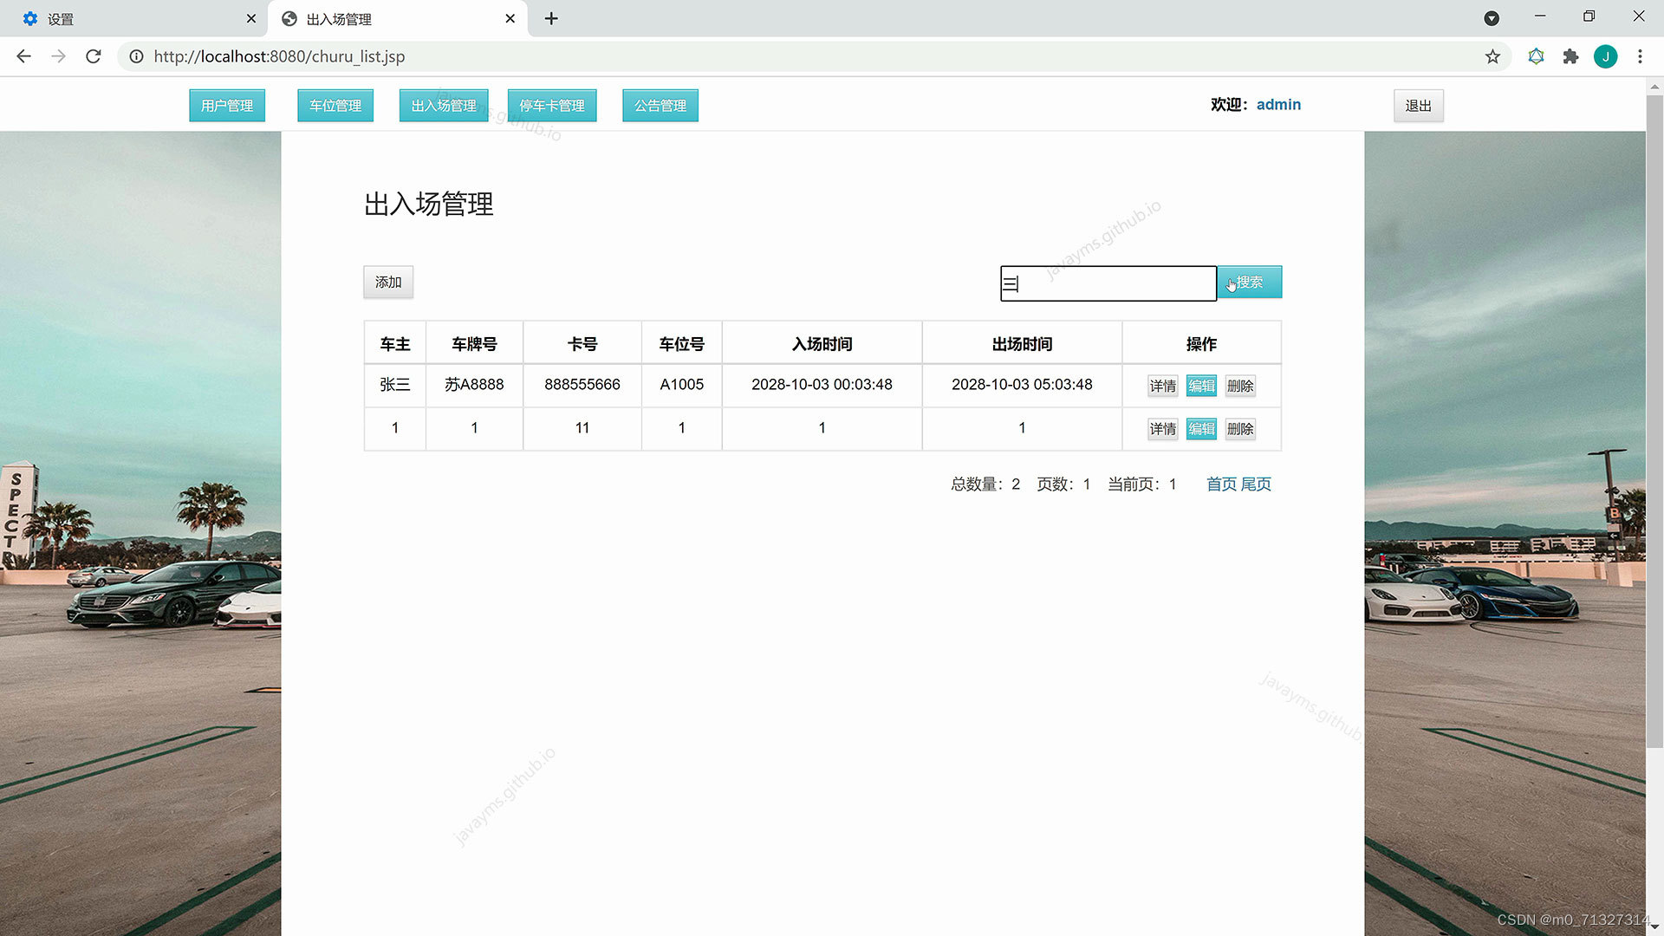Click the 出场时间 column header
The height and width of the screenshot is (936, 1664).
[x=1022, y=344]
